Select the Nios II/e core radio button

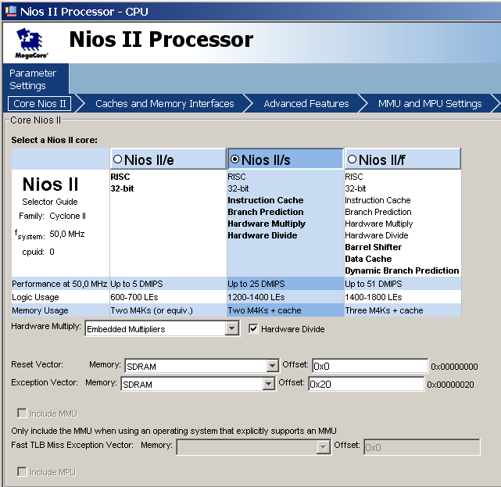(x=117, y=159)
